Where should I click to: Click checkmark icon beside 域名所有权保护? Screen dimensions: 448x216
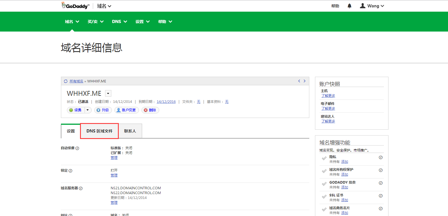tap(324, 171)
